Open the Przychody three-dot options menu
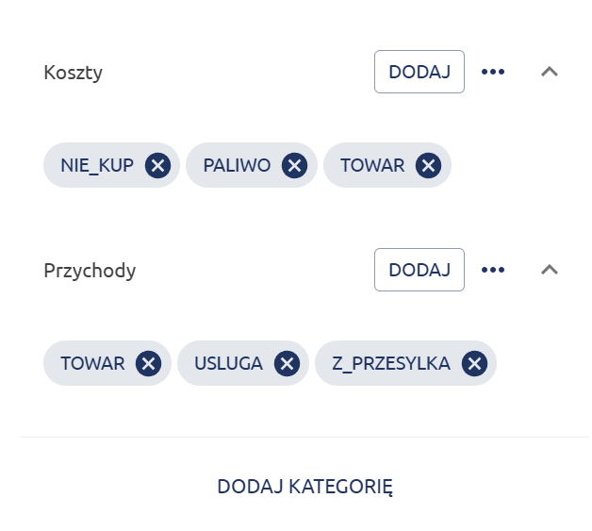This screenshot has height=531, width=592. coord(493,270)
